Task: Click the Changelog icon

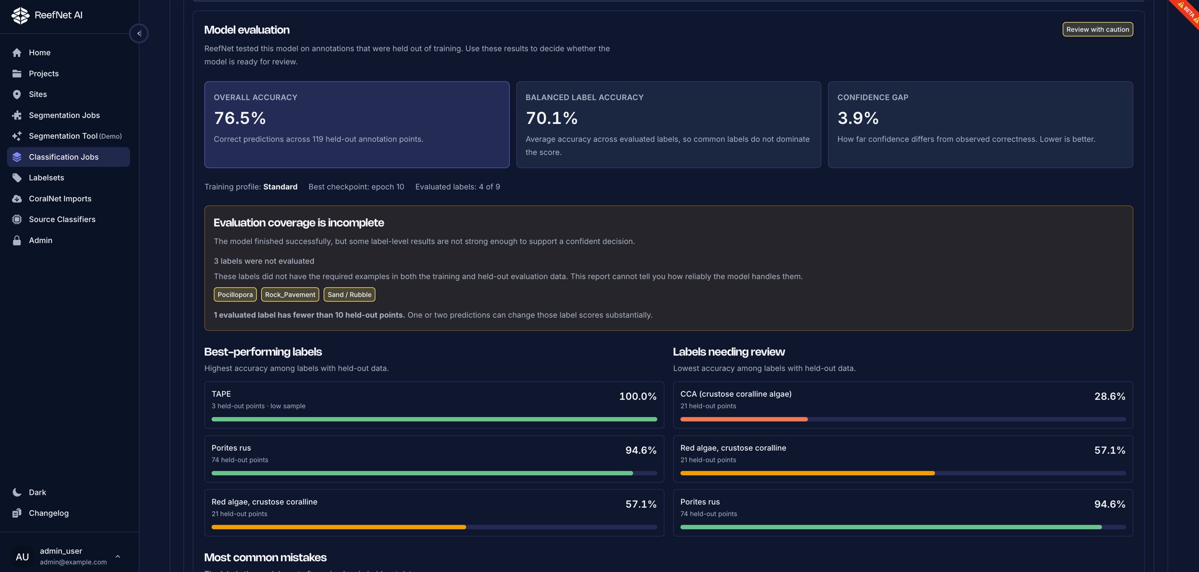Action: (17, 513)
